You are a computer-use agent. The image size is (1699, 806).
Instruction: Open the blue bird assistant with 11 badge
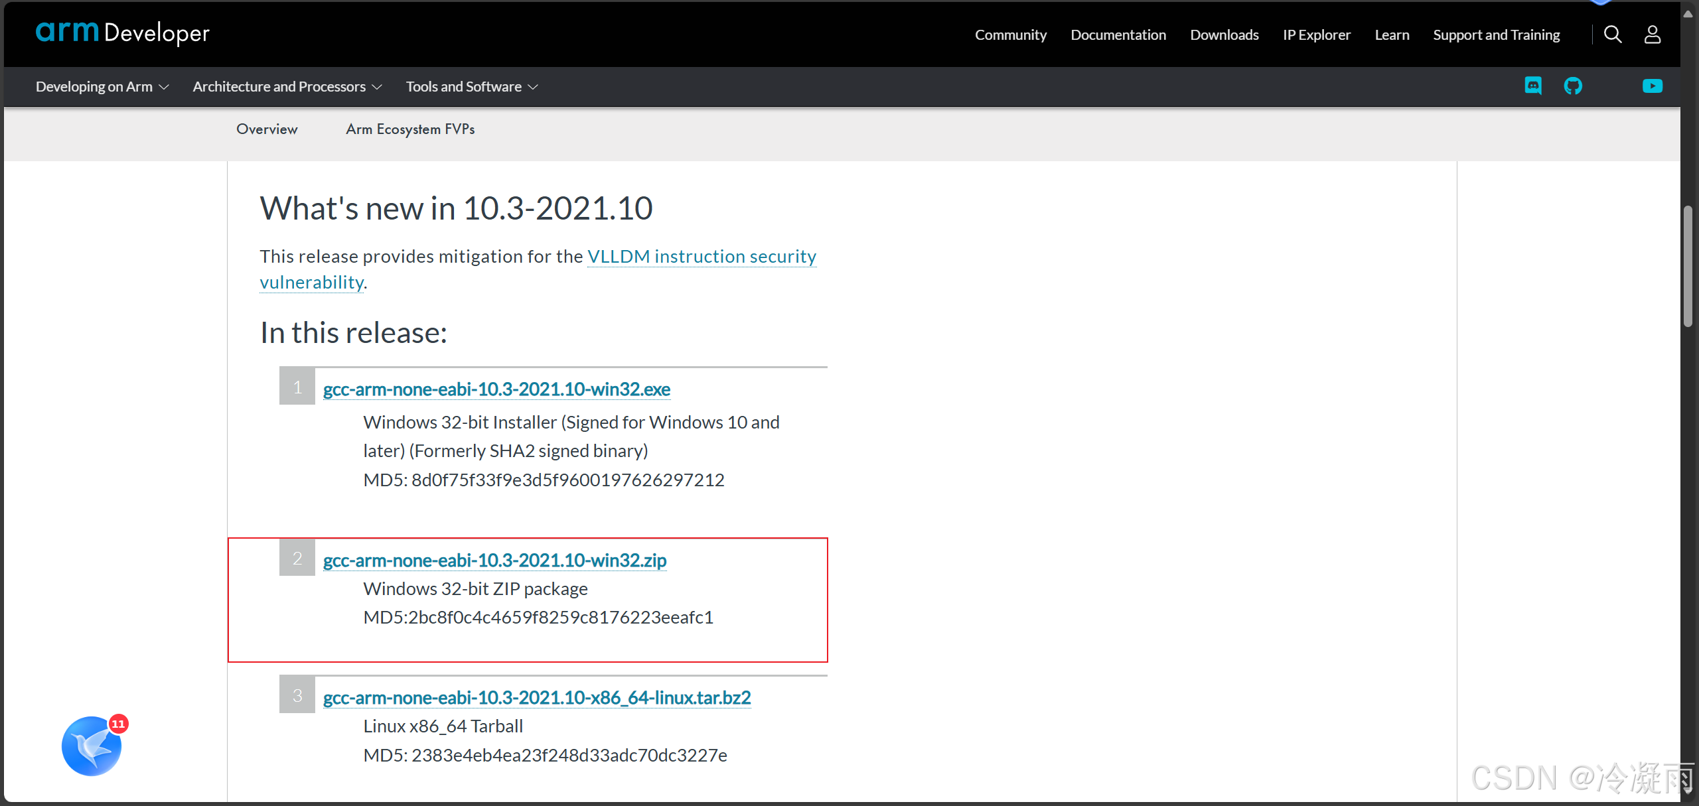coord(93,745)
